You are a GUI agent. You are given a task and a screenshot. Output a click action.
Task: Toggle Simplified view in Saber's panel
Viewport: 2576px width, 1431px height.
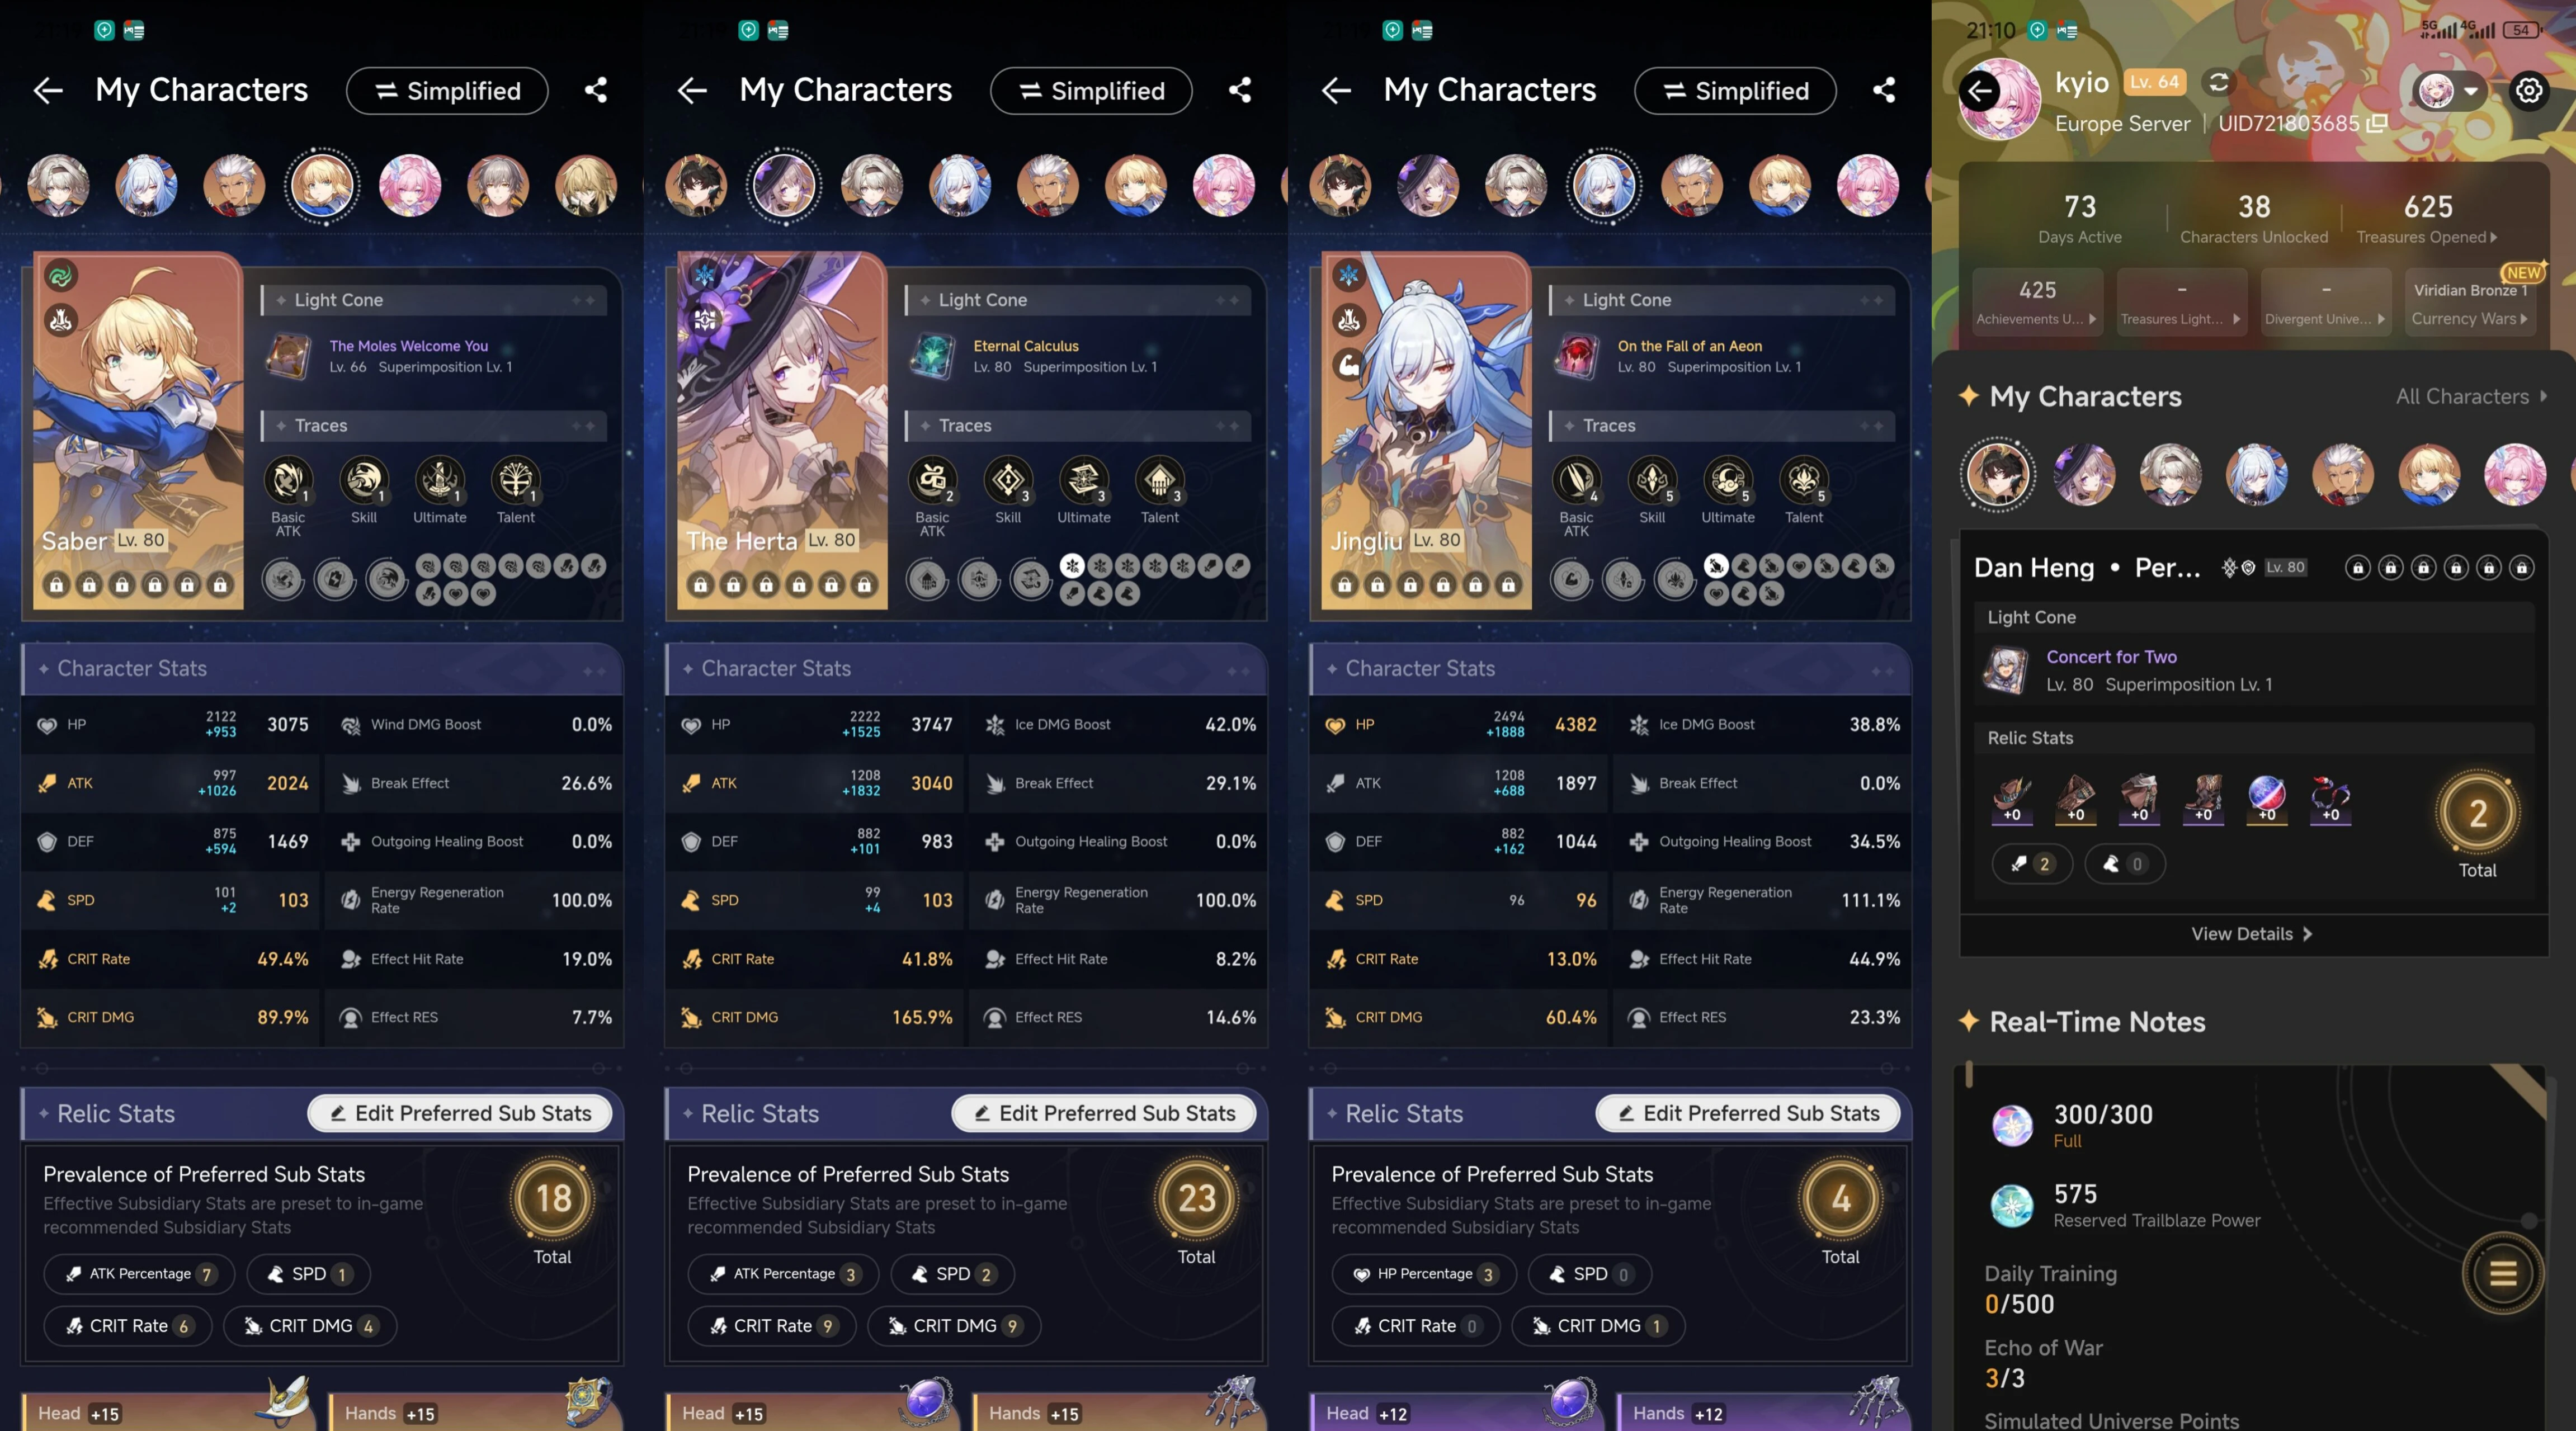tap(447, 91)
